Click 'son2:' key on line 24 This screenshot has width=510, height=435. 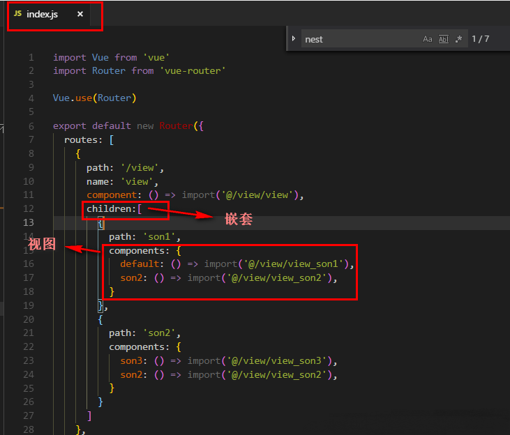pos(134,375)
